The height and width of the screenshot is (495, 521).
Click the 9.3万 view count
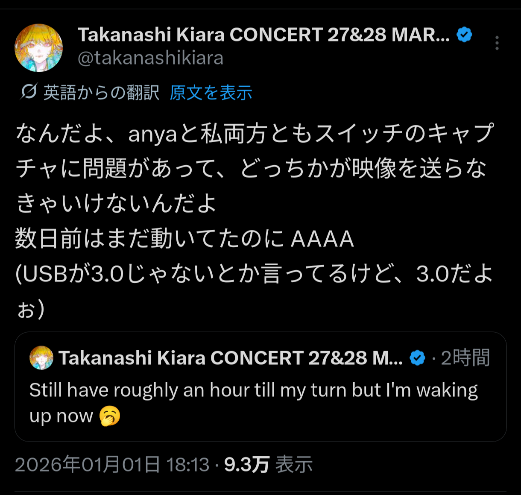click(x=246, y=464)
